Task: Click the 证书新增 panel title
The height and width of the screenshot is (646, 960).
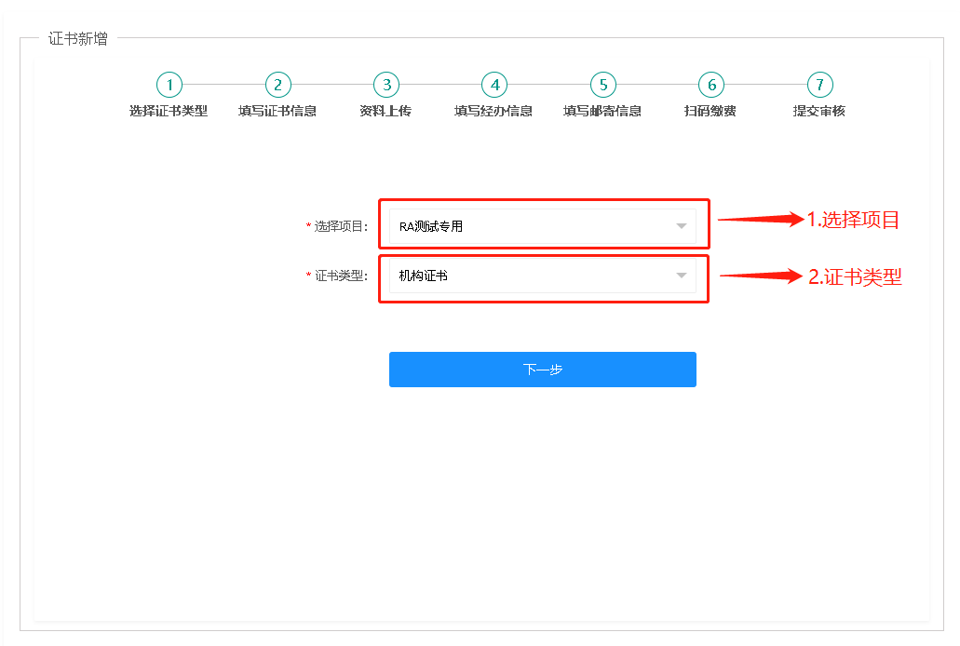Action: (x=78, y=39)
